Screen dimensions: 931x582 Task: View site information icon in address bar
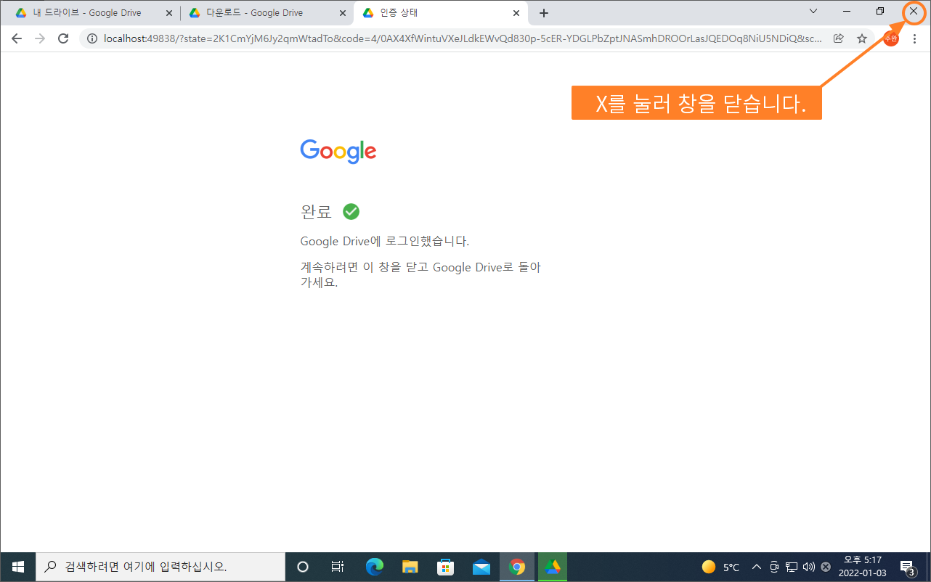(92, 38)
